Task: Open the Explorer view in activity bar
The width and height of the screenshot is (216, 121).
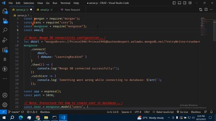Action: pyautogui.click(x=5, y=11)
